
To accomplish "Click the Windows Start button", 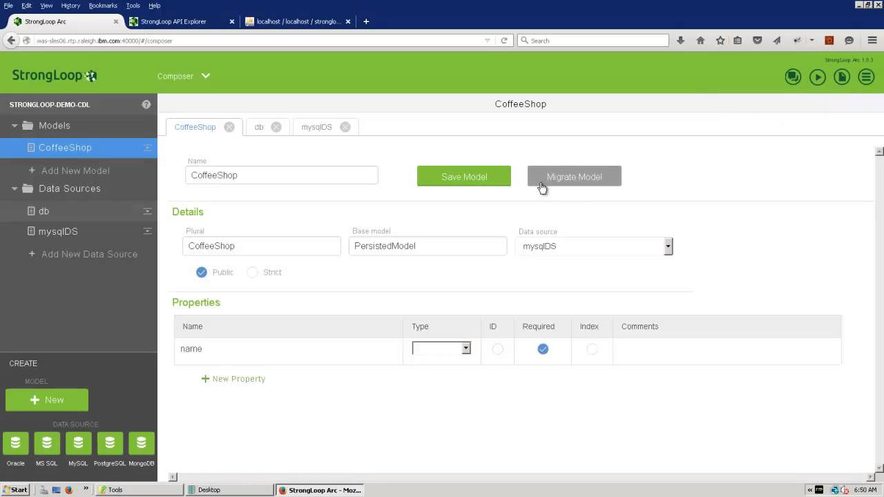I will pyautogui.click(x=15, y=490).
